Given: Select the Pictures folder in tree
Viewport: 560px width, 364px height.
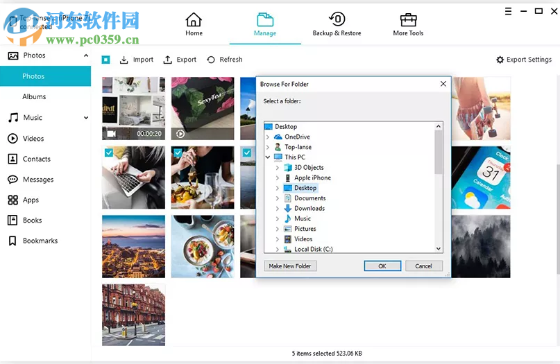Looking at the screenshot, I should click(x=305, y=229).
